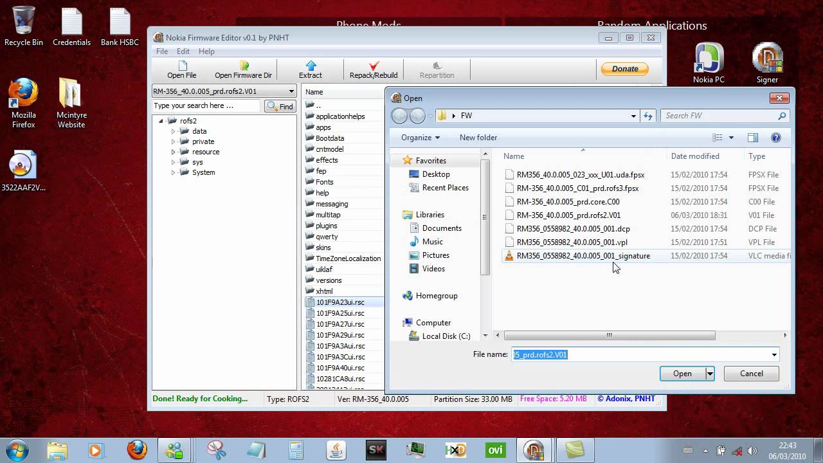Toggle the preview pane icon
This screenshot has width=823, height=463.
(753, 138)
